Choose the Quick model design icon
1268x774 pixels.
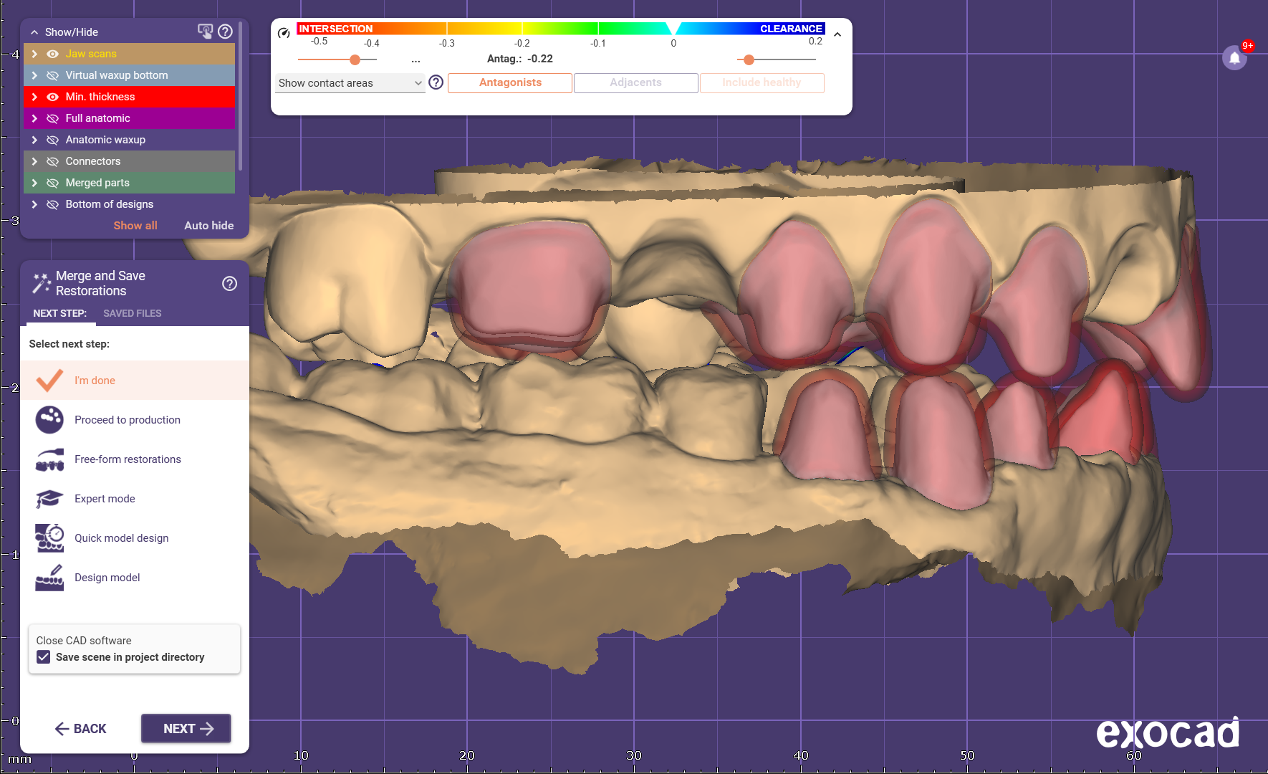coord(49,538)
